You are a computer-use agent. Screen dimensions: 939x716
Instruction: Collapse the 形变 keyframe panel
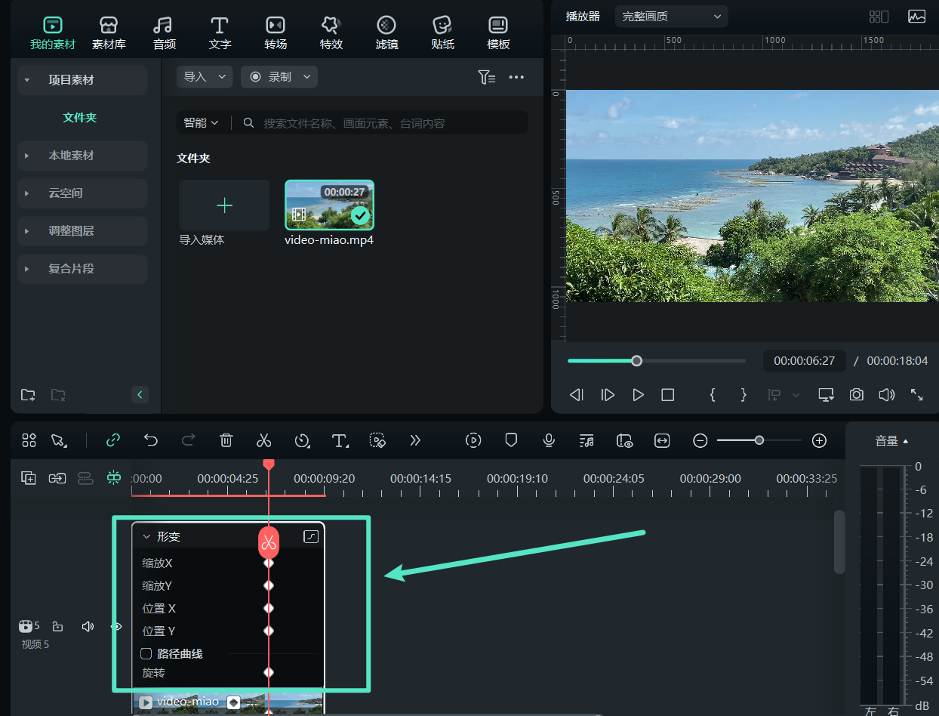[x=146, y=537]
